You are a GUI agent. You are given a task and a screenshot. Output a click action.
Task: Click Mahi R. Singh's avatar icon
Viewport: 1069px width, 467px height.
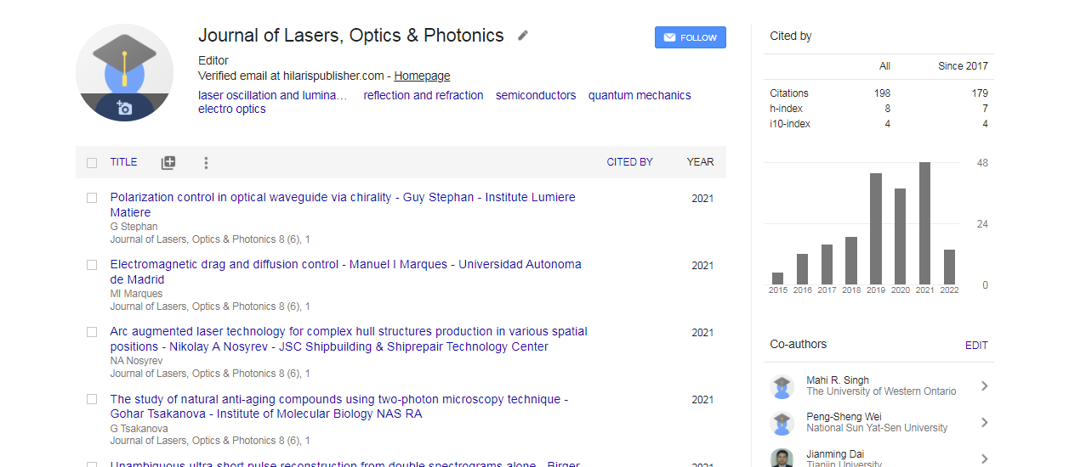tap(782, 386)
